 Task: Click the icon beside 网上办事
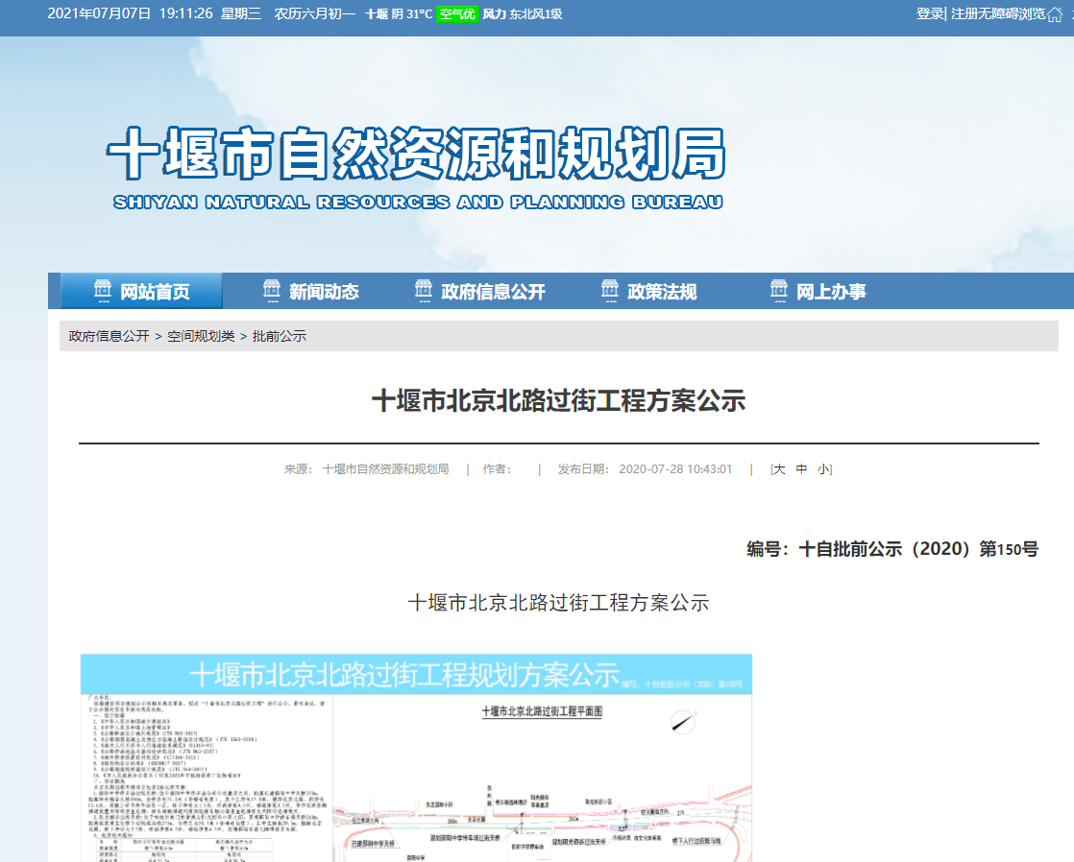[x=779, y=290]
